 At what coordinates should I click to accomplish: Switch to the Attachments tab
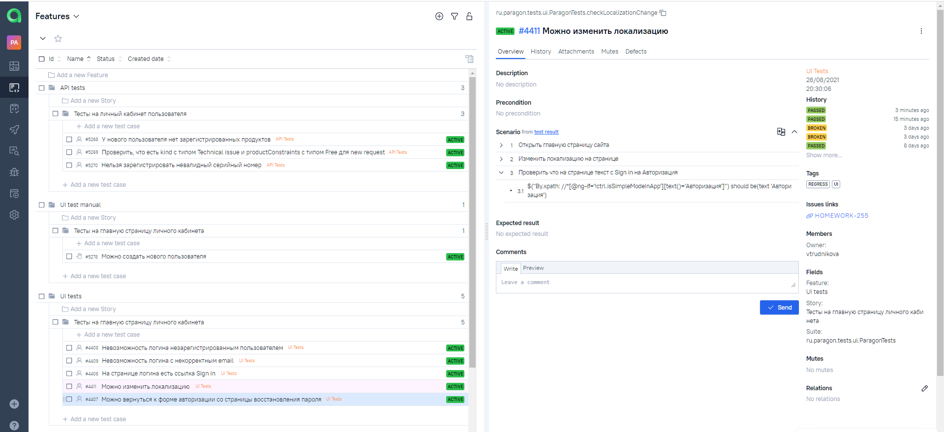point(576,52)
